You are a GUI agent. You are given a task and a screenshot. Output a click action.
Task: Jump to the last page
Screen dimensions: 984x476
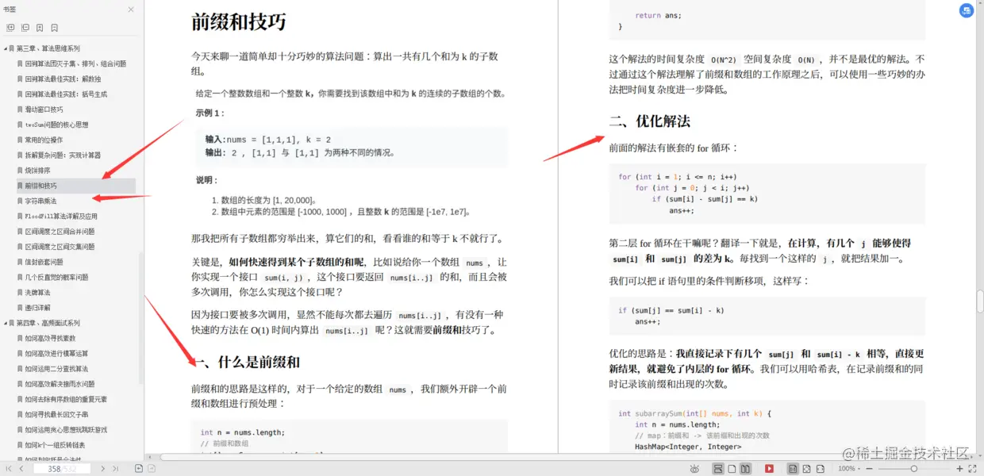coord(116,469)
